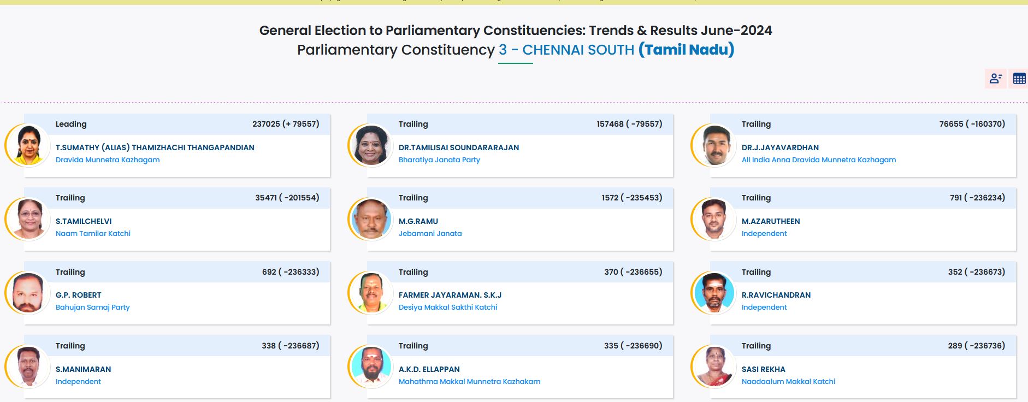Open the Mahathma Makkal Munnetra Kazhakam link
Screen dimensions: 1028x402
point(468,381)
